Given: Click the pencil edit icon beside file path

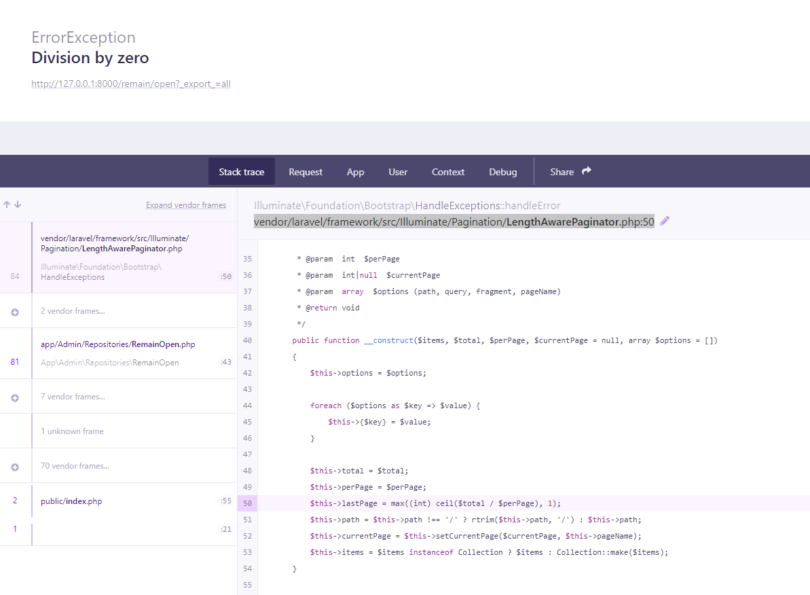Looking at the screenshot, I should point(665,221).
